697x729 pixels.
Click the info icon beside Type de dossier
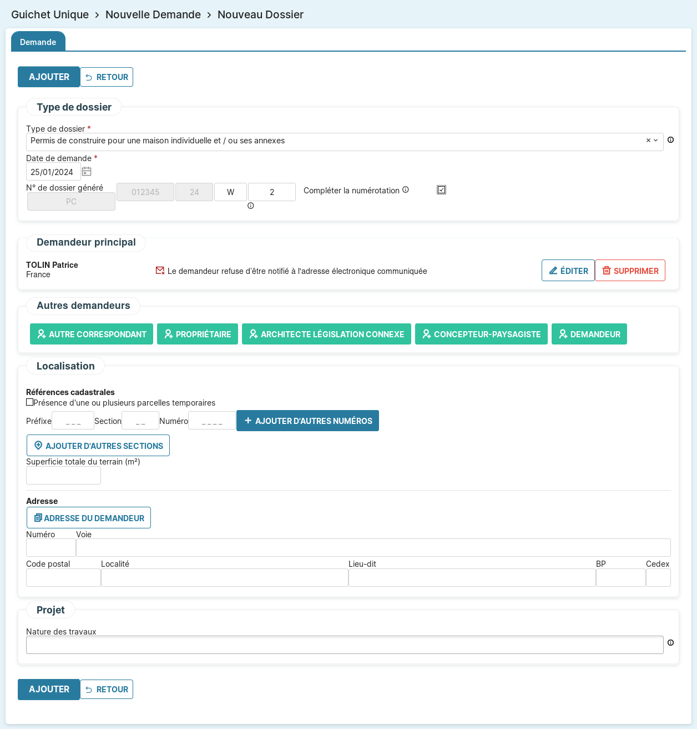pos(670,140)
